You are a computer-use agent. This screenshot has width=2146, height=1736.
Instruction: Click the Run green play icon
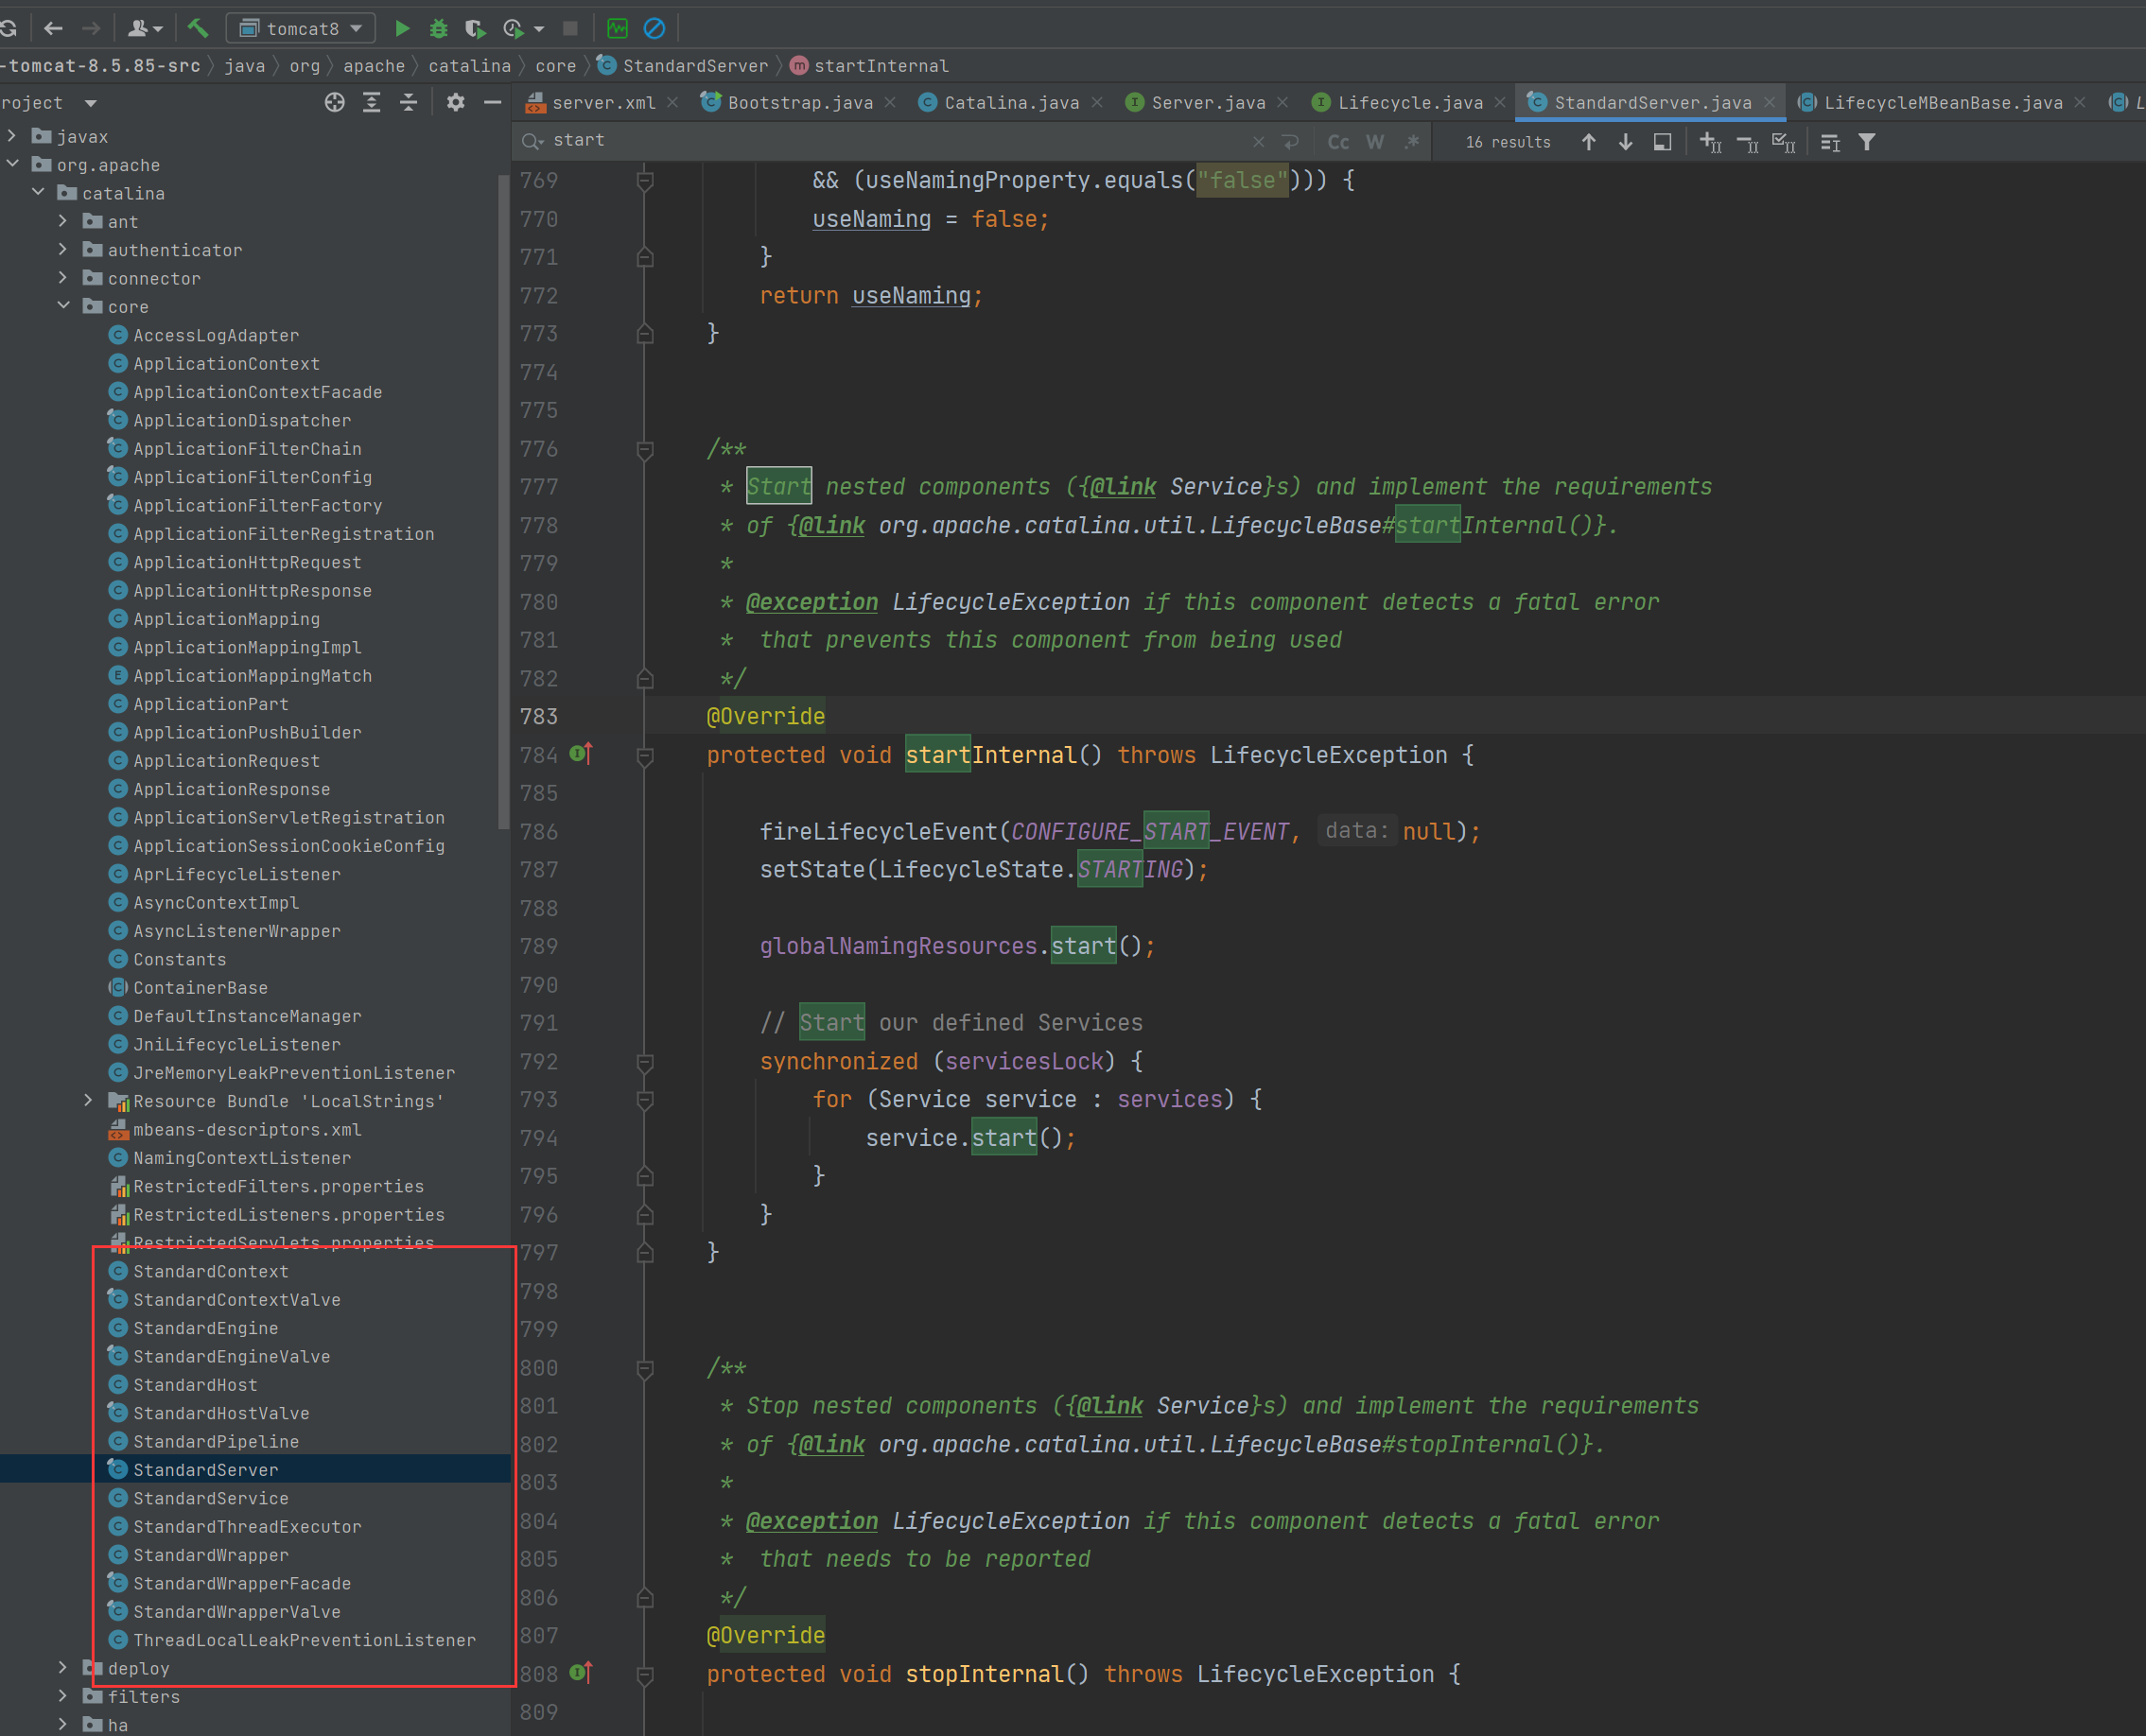[x=403, y=28]
